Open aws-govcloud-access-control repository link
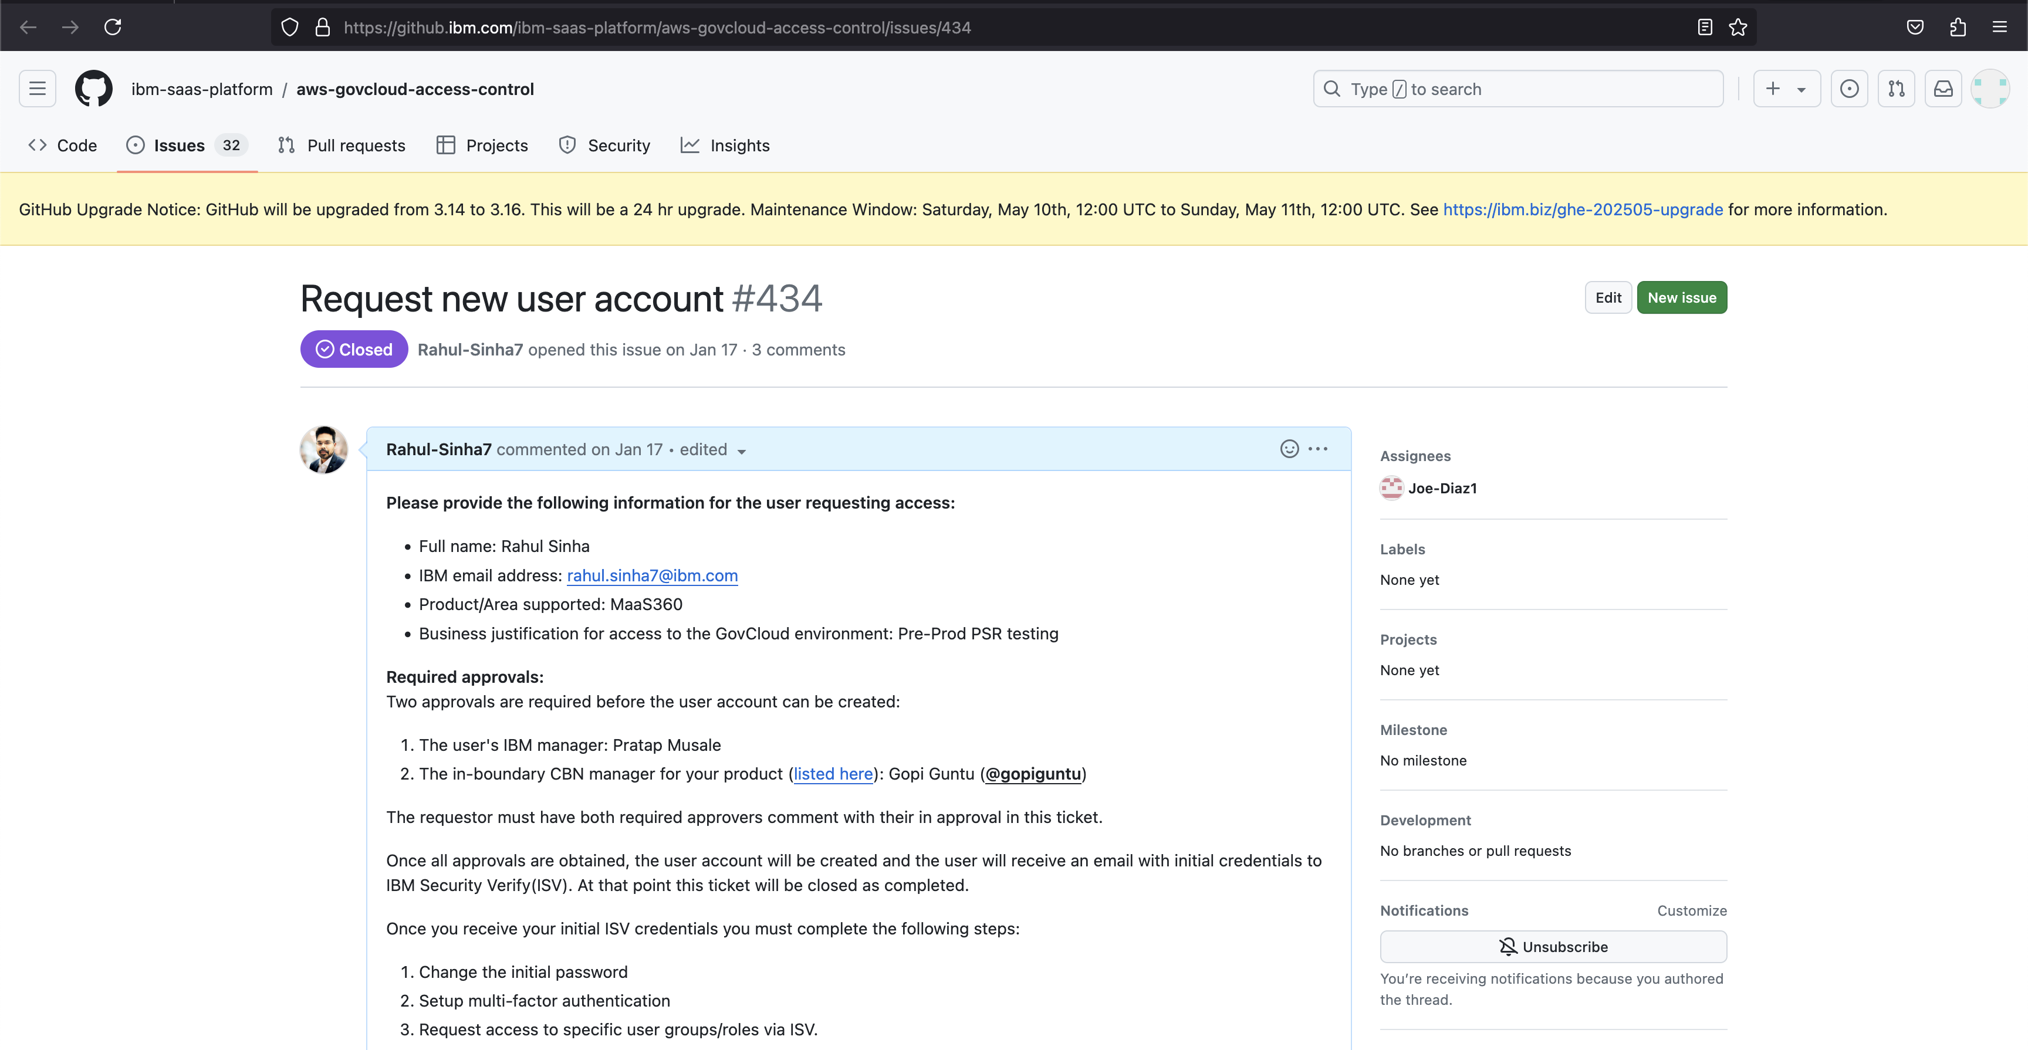The image size is (2028, 1050). tap(415, 89)
